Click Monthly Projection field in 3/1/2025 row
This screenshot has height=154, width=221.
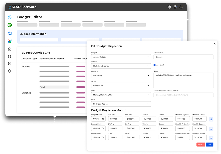(x=182, y=137)
